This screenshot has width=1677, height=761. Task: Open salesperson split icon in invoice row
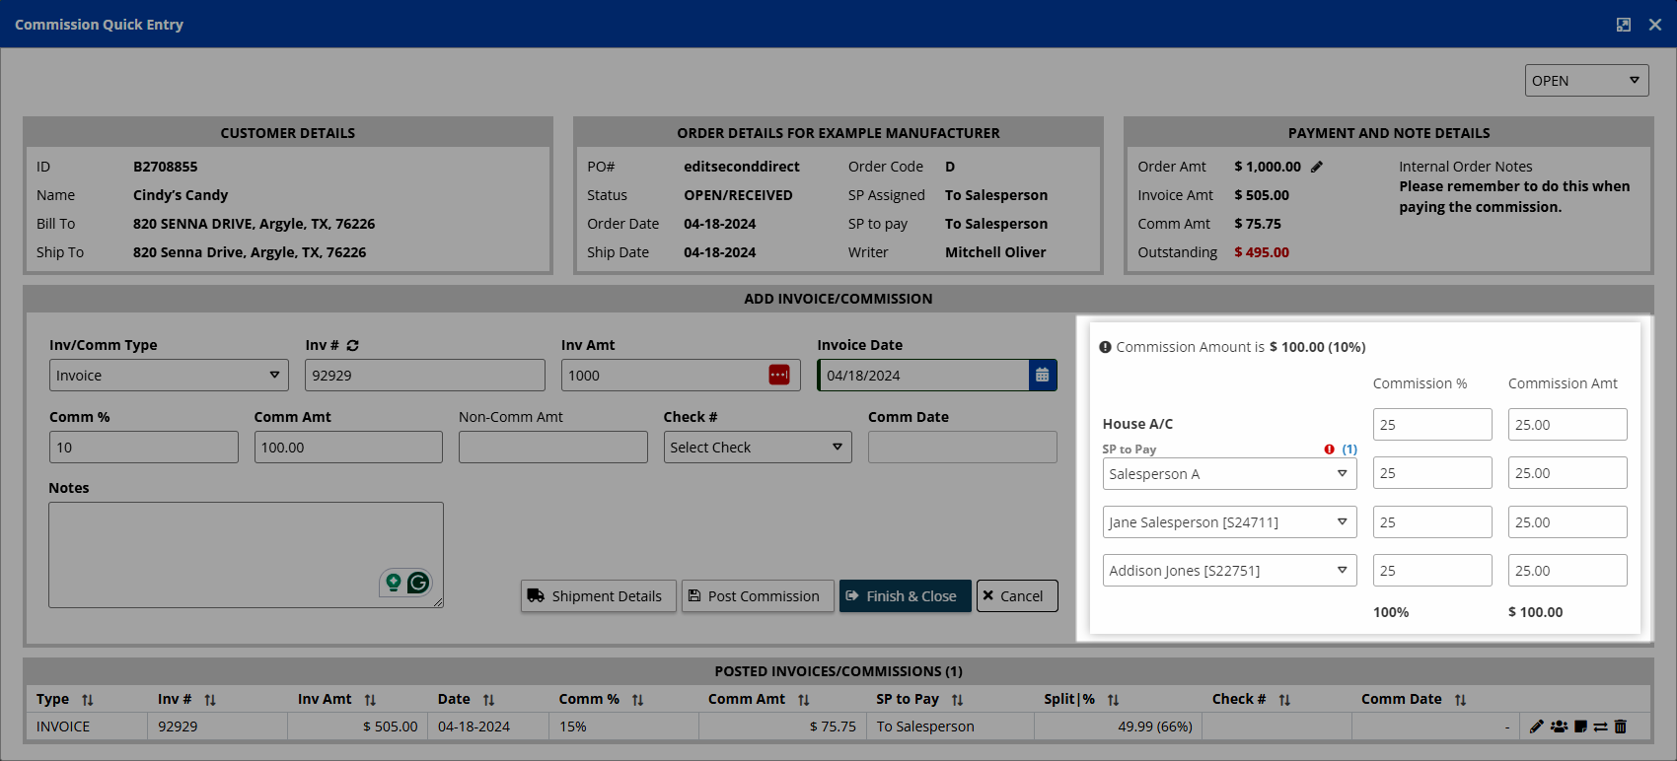[1559, 726]
